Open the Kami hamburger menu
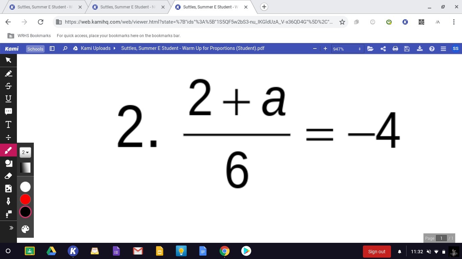The height and width of the screenshot is (259, 462). click(x=443, y=49)
